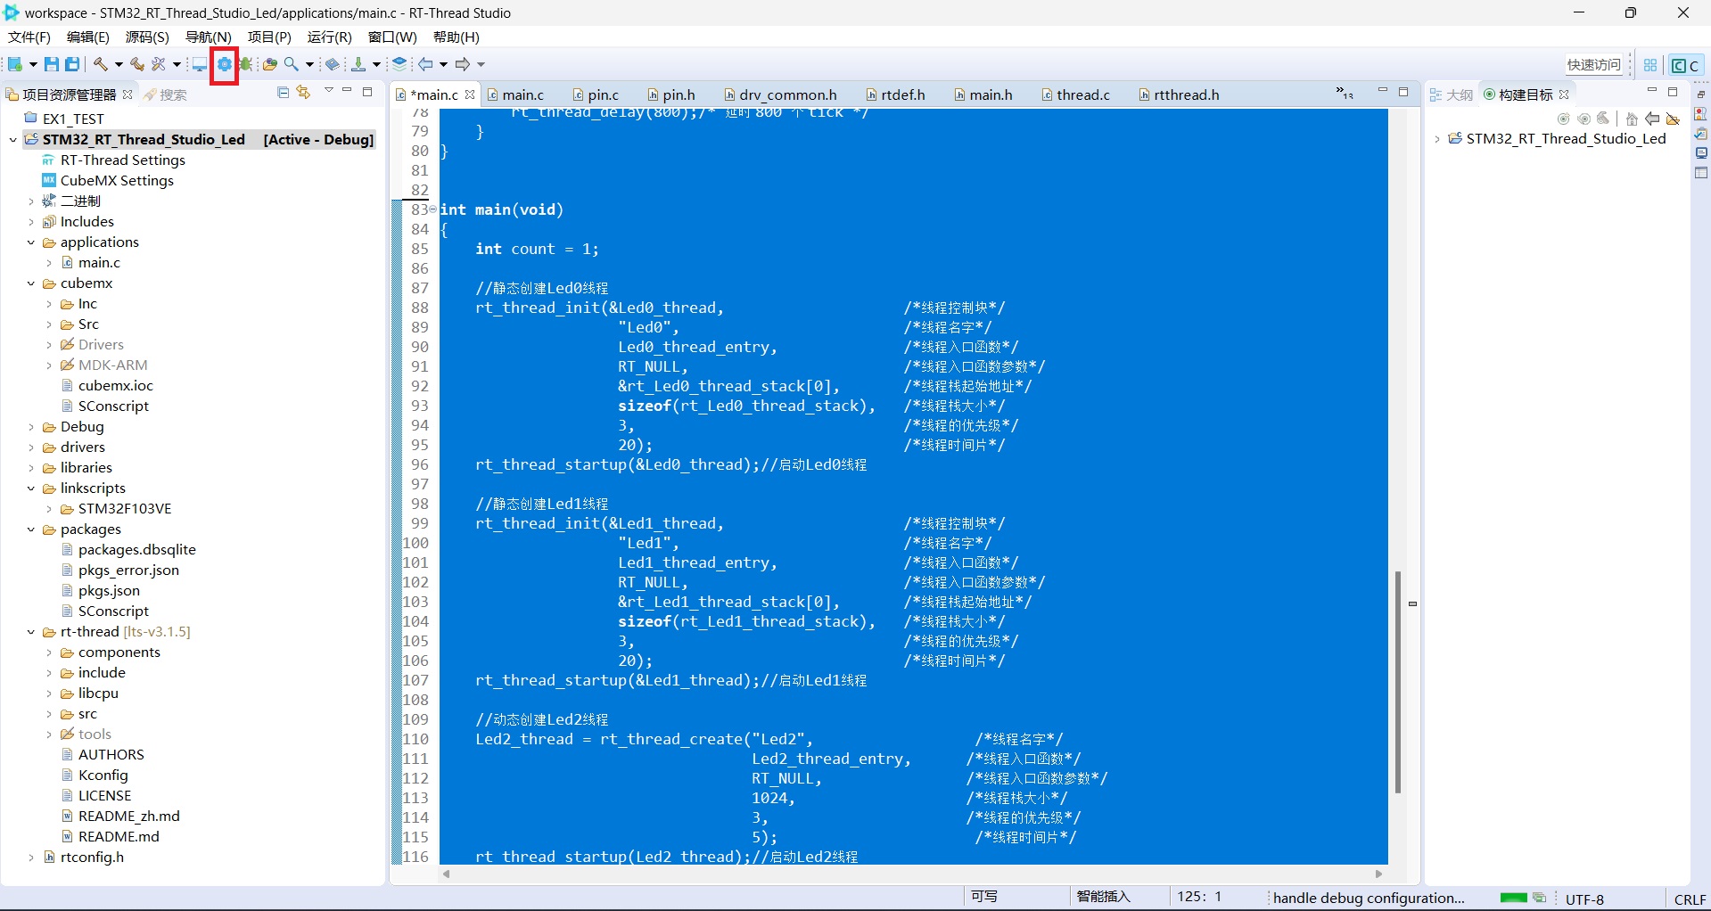Click the New project toolbar icon
1711x911 pixels.
pyautogui.click(x=15, y=64)
